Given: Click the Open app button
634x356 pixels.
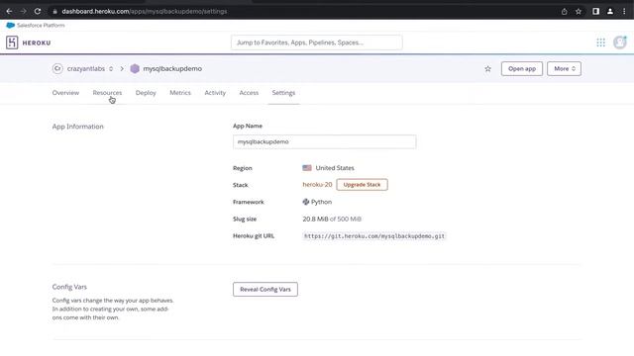Looking at the screenshot, I should coord(522,68).
